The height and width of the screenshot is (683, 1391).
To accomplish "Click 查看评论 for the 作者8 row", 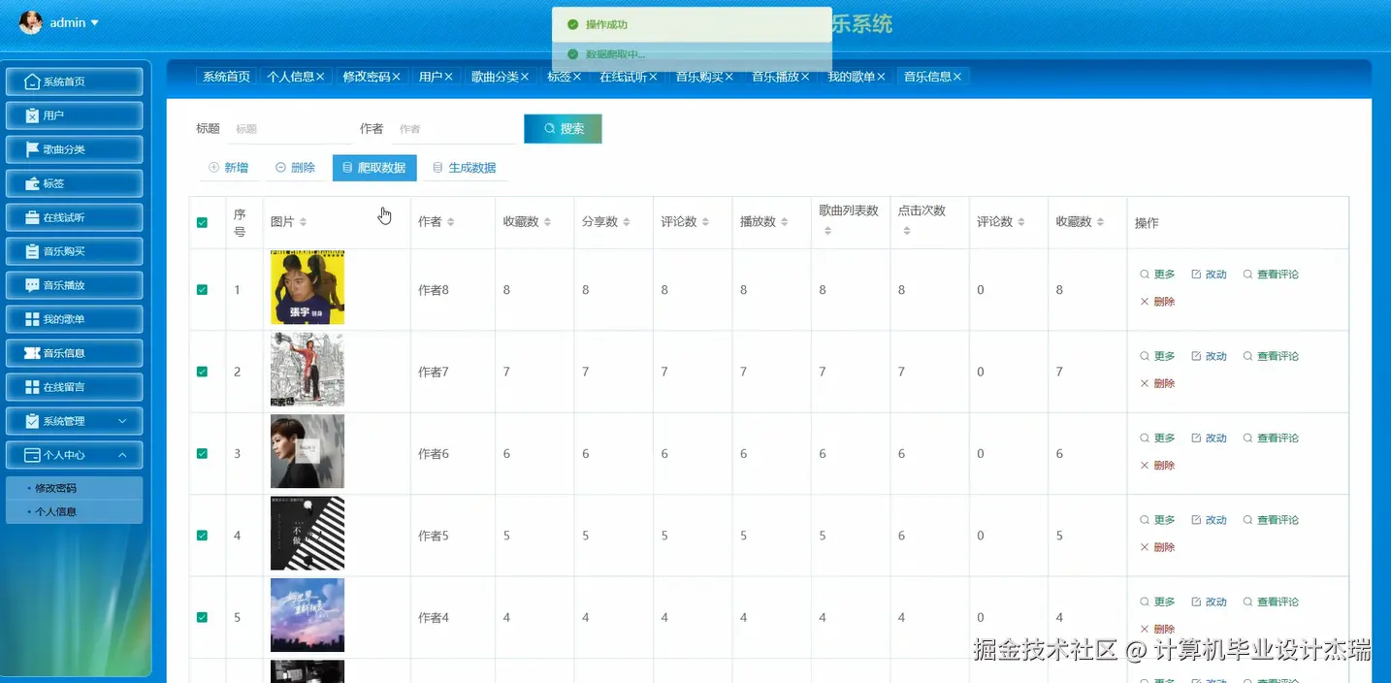I will [x=1271, y=275].
